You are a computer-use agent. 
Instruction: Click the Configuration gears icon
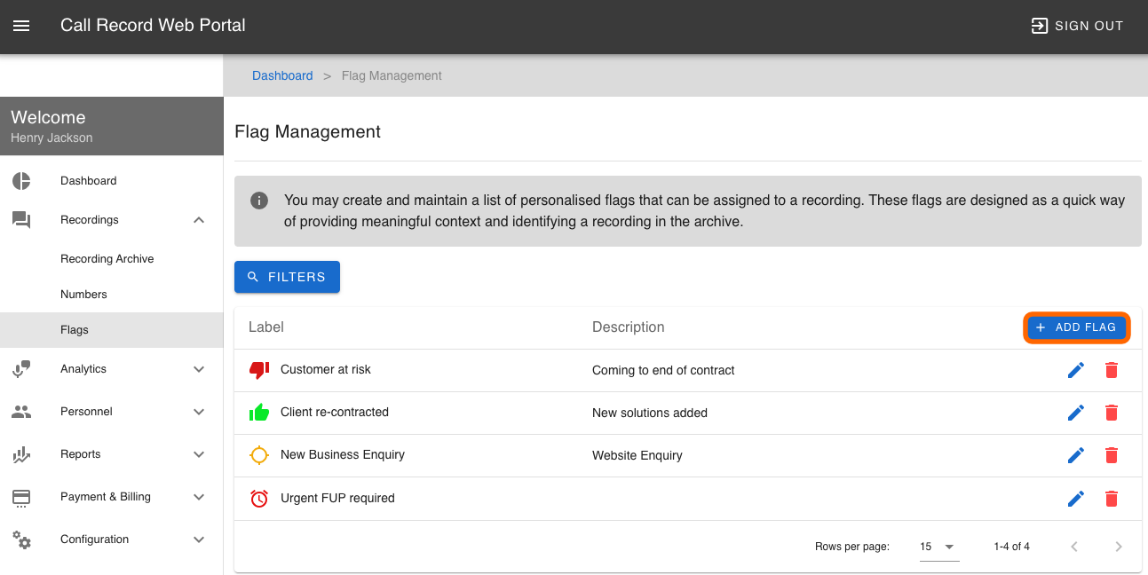21,540
